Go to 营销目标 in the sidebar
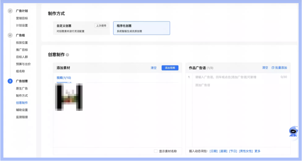This screenshot has height=161, width=302. (22, 18)
